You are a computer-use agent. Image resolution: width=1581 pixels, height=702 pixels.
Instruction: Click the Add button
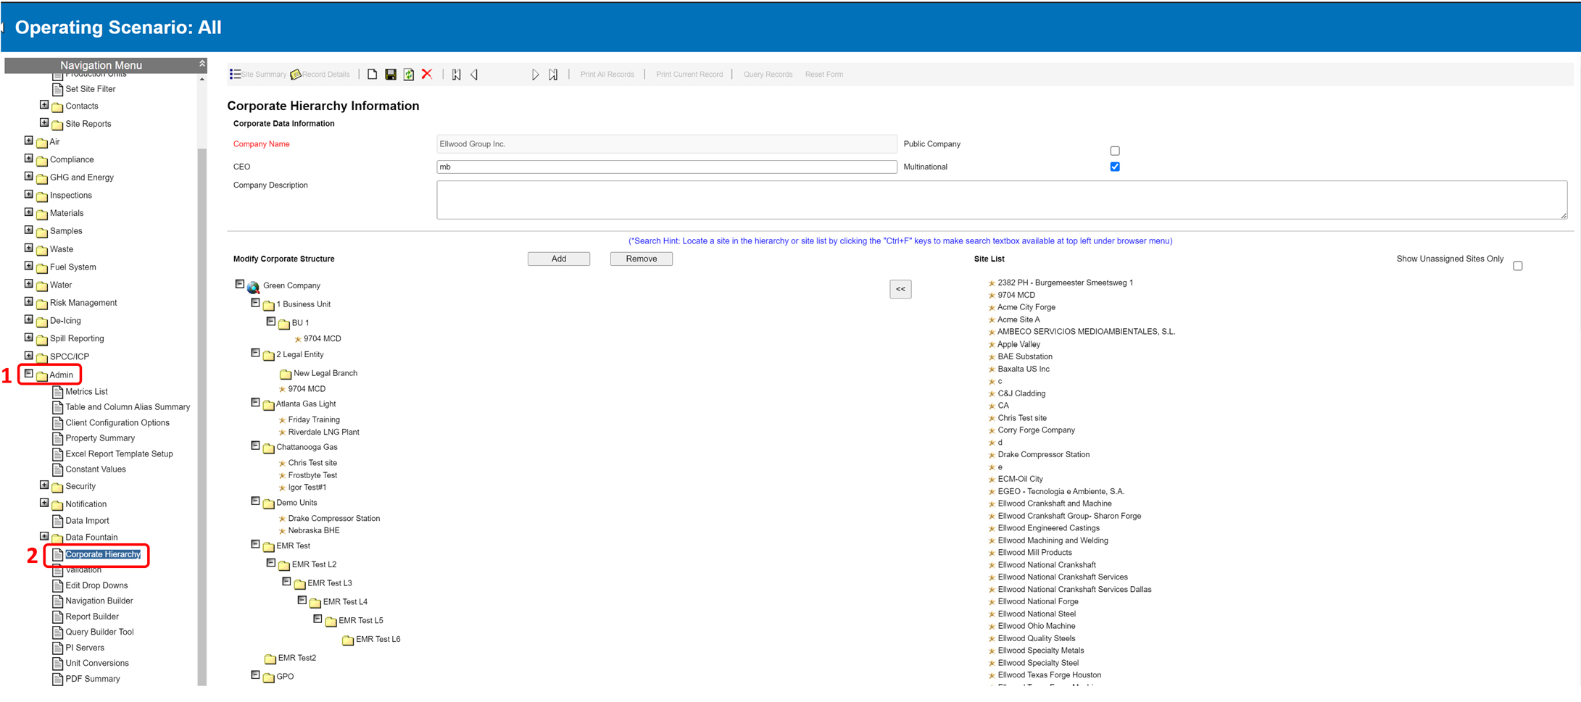pyautogui.click(x=558, y=259)
